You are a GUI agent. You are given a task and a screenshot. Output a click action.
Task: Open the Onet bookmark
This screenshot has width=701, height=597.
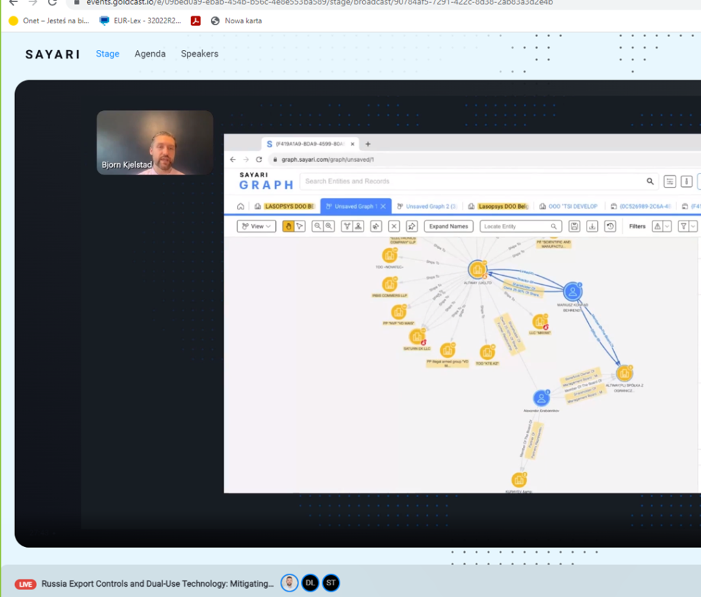[x=49, y=21]
